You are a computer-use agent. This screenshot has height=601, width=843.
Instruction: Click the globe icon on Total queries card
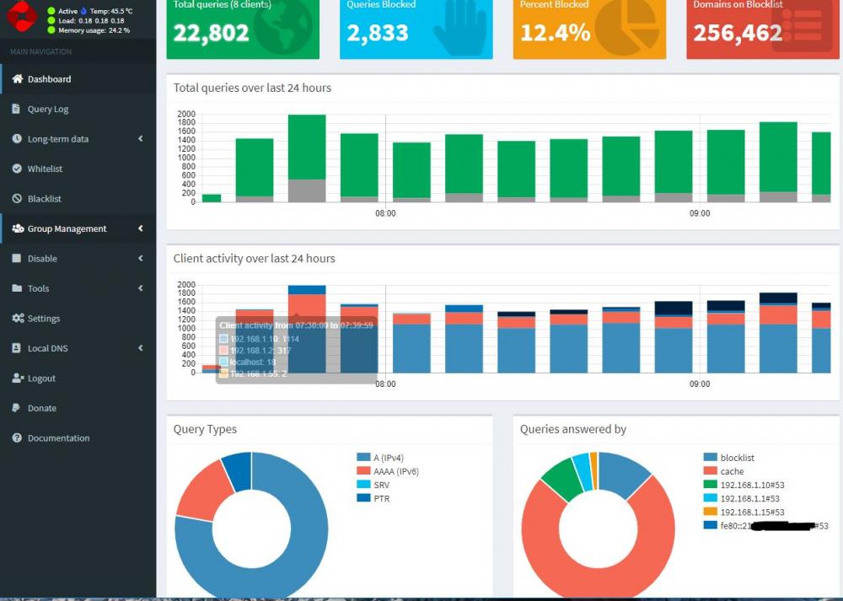tap(282, 28)
